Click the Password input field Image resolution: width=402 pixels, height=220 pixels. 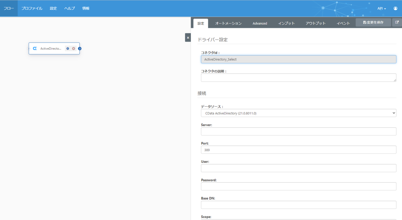[x=298, y=186]
